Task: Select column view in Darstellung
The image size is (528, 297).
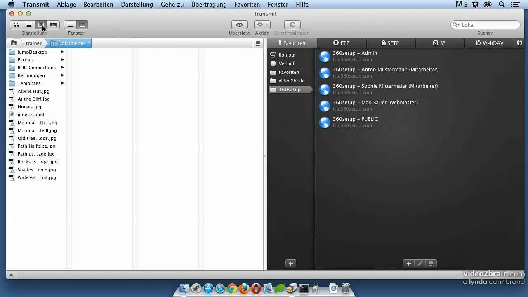Action: pyautogui.click(x=41, y=25)
